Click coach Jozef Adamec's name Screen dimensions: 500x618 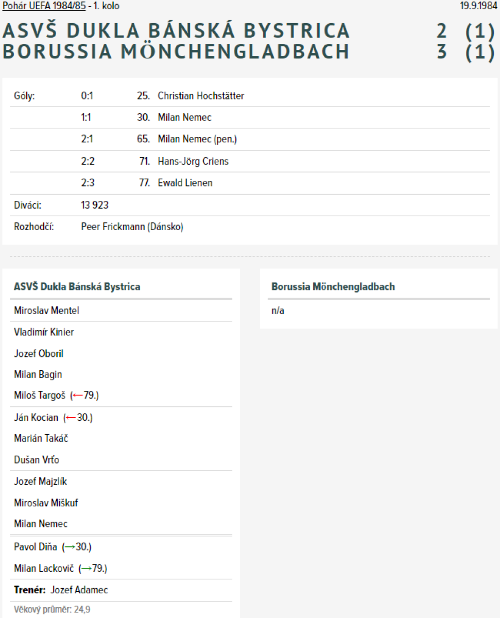(79, 590)
